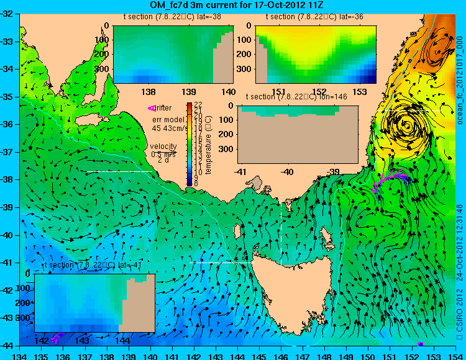This screenshot has width=466, height=360.
Task: Click the white dashed vertical section line at longitude 146
Action: click(281, 230)
